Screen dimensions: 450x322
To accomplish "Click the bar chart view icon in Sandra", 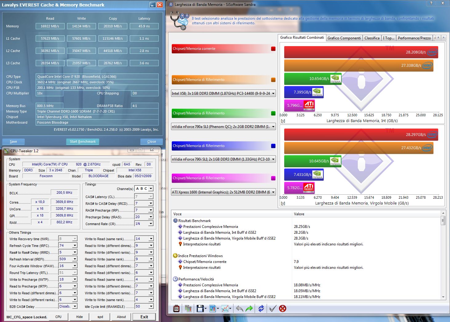I will (x=212, y=308).
